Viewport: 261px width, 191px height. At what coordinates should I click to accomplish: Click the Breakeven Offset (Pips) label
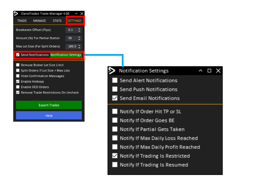33,30
